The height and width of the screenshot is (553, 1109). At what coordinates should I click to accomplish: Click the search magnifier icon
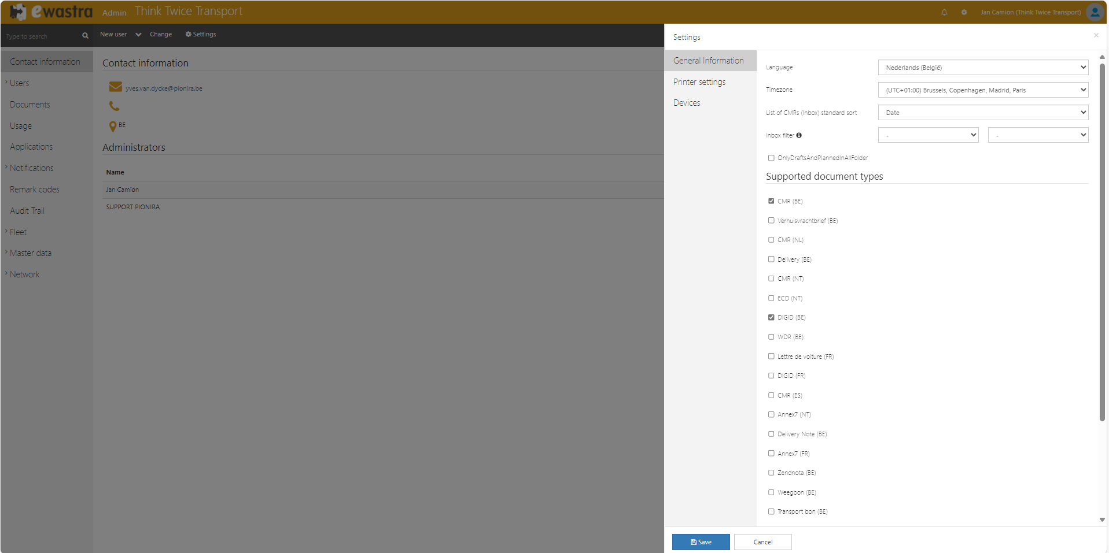[84, 35]
